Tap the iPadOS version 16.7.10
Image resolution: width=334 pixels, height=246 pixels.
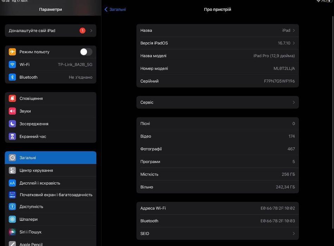pos(284,43)
